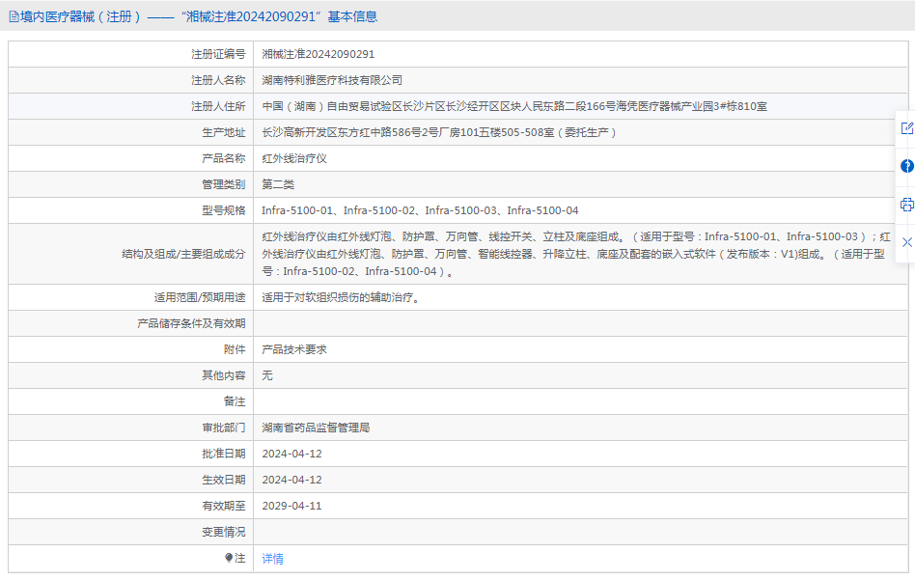This screenshot has width=915, height=580.
Task: Select the registrant name 湖南特利雅医疗科技有限公司
Action: 332,80
